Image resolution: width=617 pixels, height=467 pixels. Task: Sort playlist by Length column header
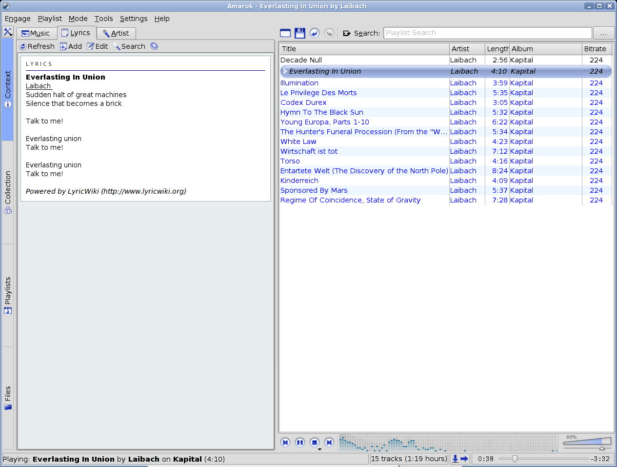click(497, 49)
